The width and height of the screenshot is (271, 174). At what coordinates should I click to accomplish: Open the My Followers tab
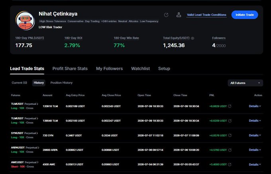(x=110, y=69)
